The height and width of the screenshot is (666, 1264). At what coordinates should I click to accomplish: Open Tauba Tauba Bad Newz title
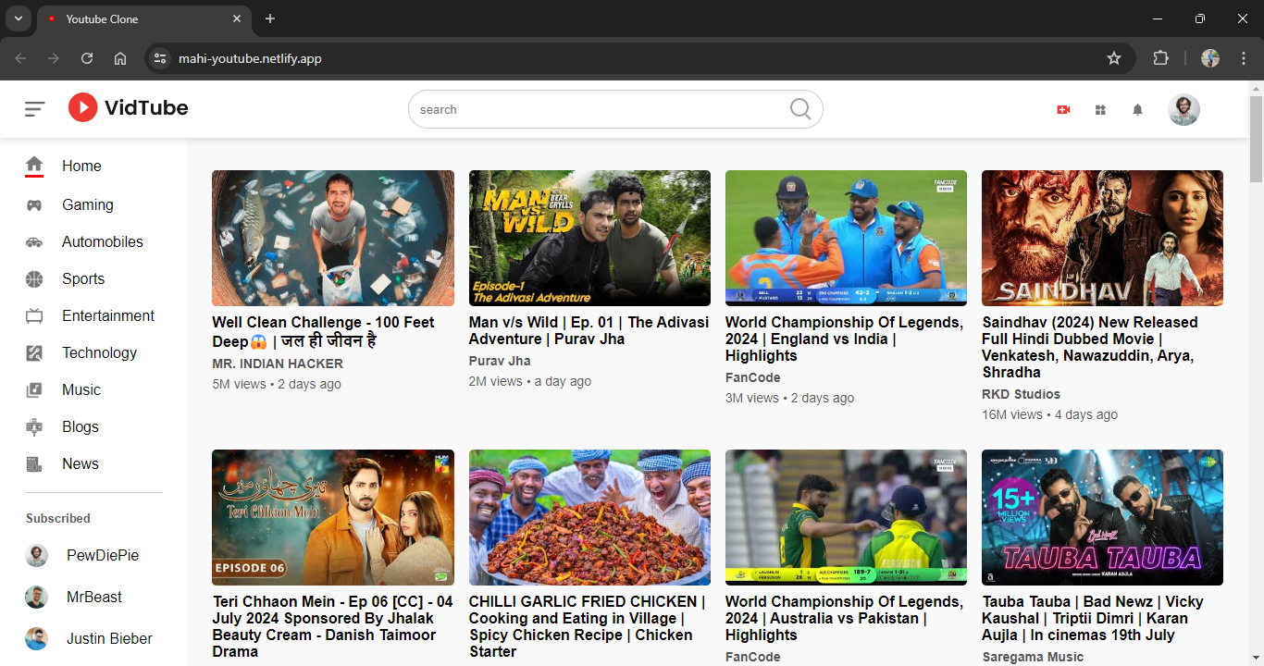[1093, 618]
